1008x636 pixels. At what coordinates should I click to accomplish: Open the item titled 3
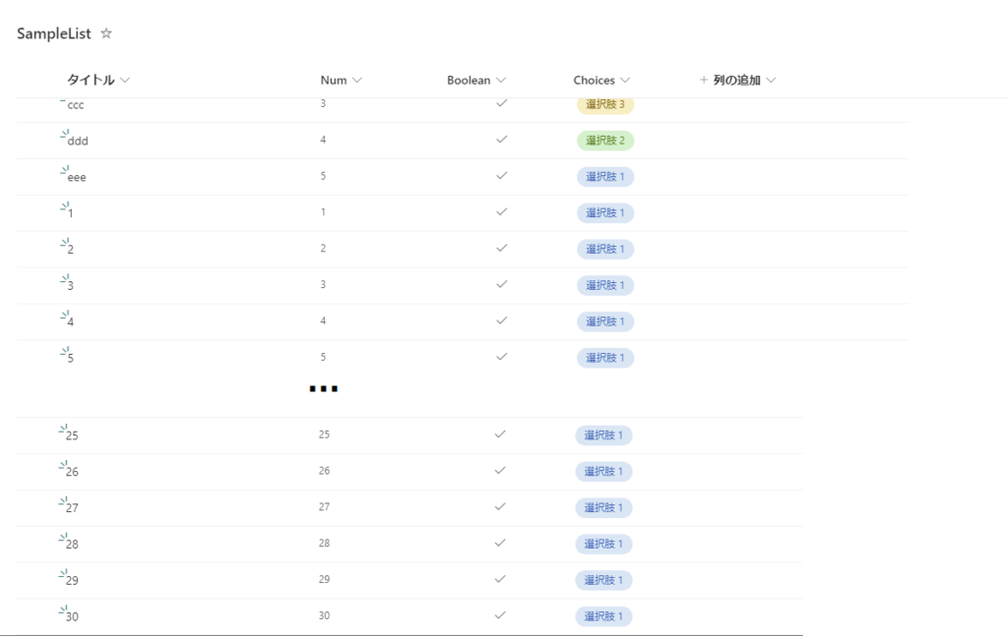pos(70,286)
